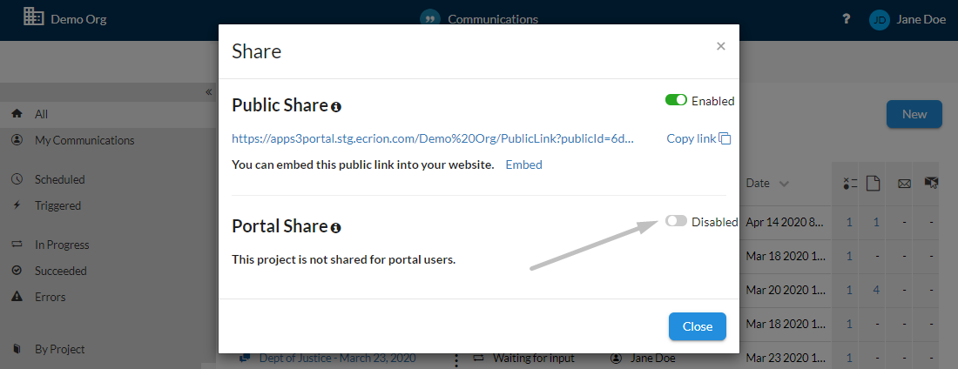Open document count 4 in Mar 20 row
This screenshot has width=958, height=369.
coord(876,290)
